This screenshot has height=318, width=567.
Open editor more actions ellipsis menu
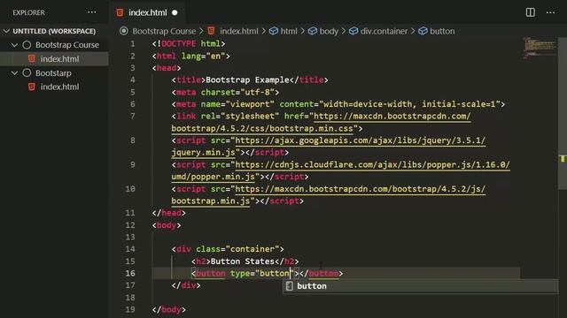click(550, 12)
